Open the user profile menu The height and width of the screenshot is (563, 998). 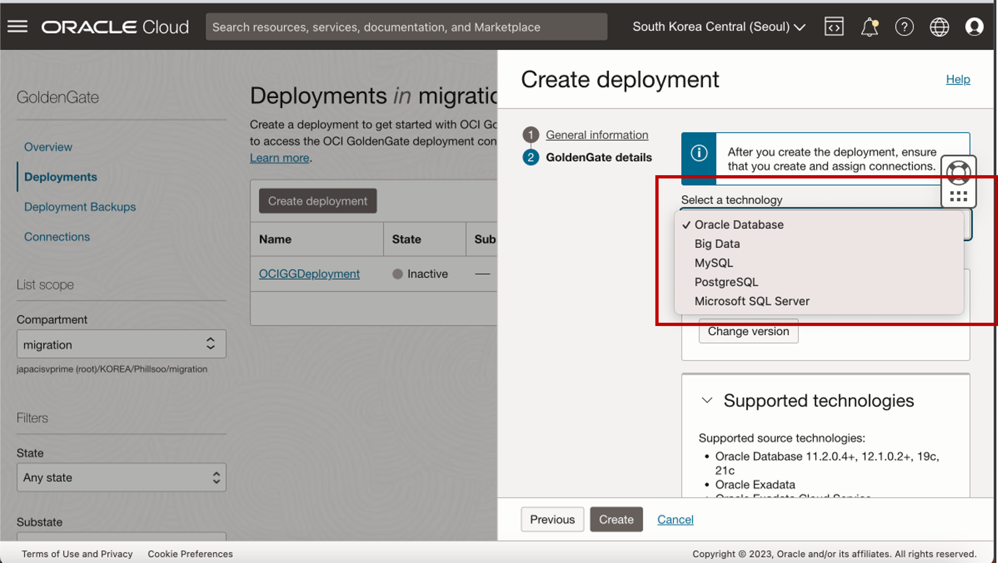tap(974, 27)
